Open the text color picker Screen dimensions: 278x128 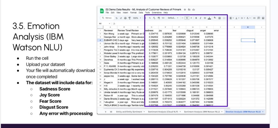click(x=209, y=18)
